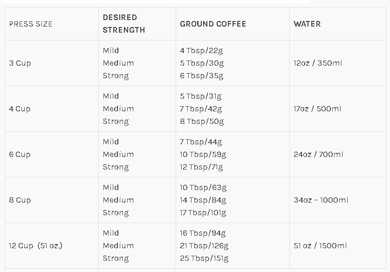Select the DESIRED STRENGTH header cell
This screenshot has width=390, height=272.
coord(124,24)
